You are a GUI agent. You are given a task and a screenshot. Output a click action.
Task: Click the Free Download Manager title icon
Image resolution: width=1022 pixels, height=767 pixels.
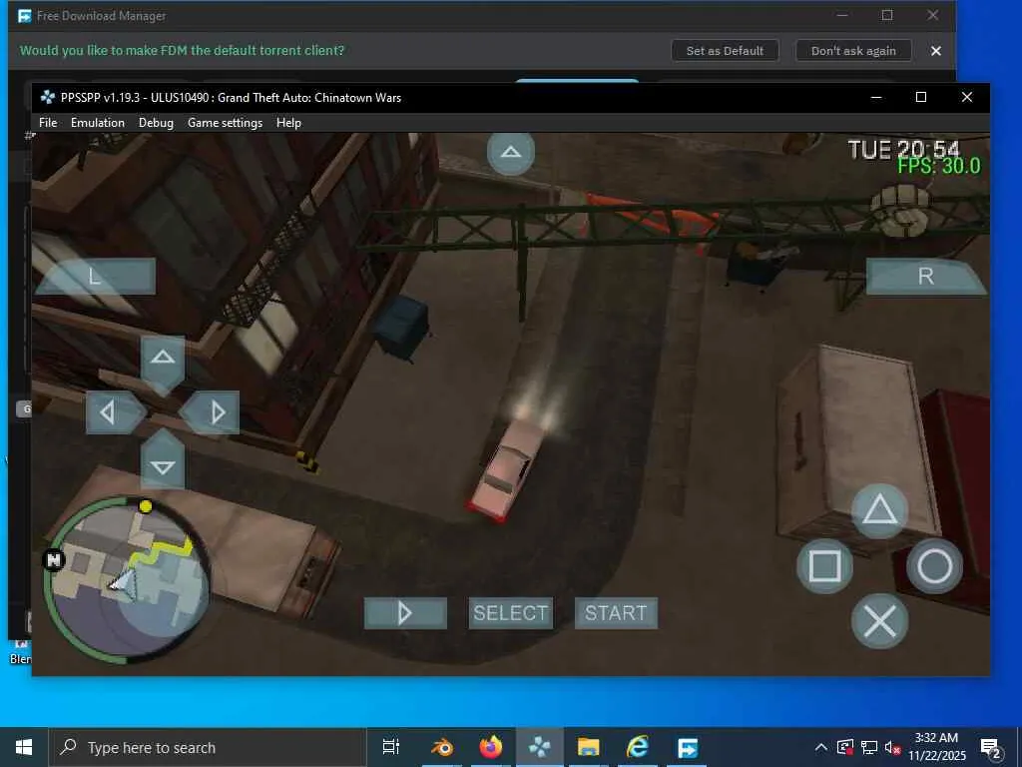24,16
